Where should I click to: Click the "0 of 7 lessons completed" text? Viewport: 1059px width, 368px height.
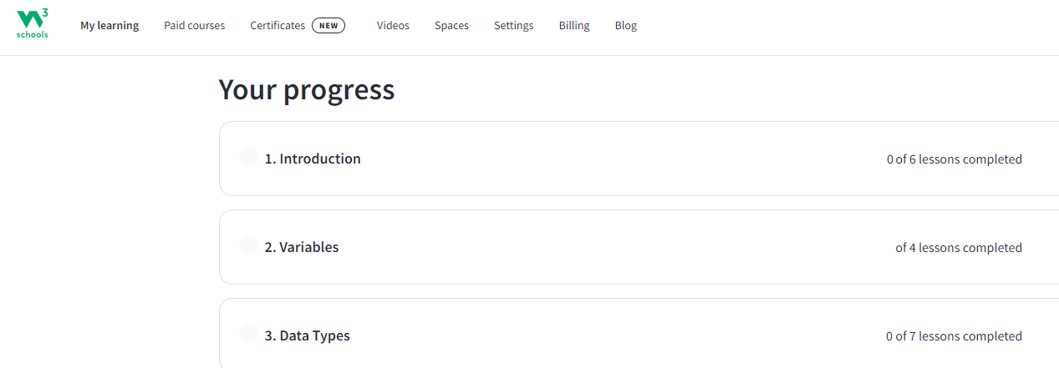[954, 336]
